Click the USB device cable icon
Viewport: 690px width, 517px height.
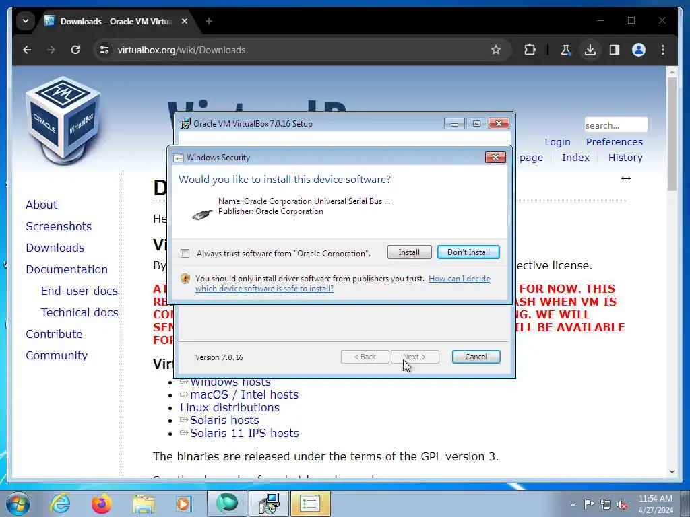pos(202,215)
